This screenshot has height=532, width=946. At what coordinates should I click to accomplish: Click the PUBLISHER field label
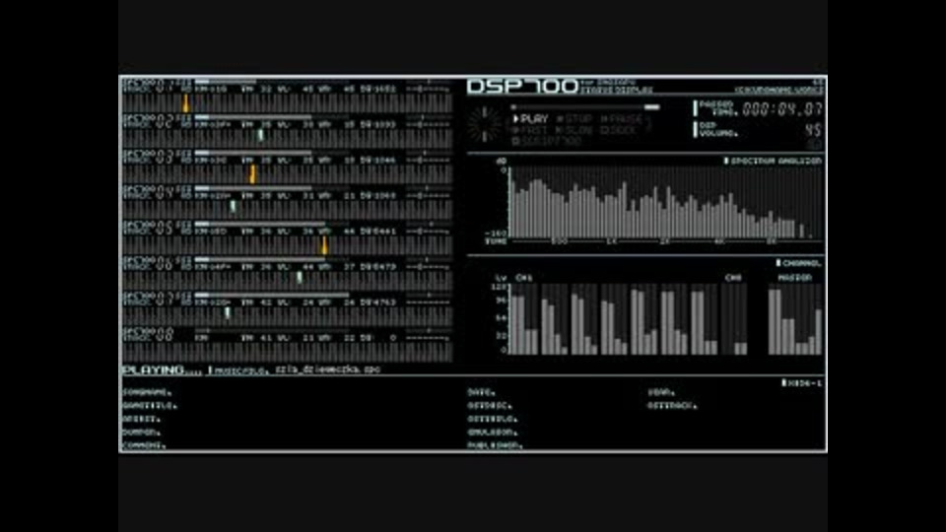(495, 445)
